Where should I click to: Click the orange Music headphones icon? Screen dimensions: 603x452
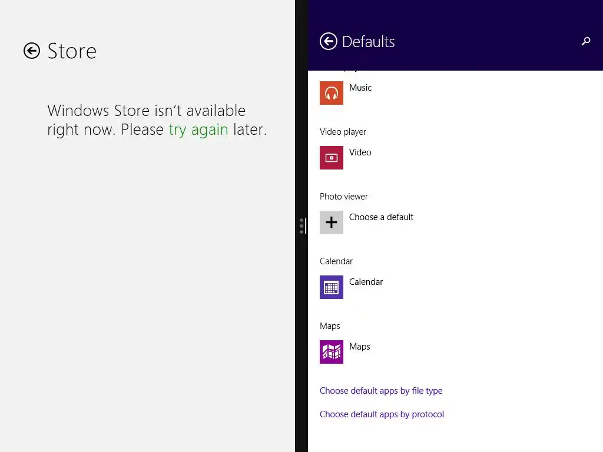[332, 93]
